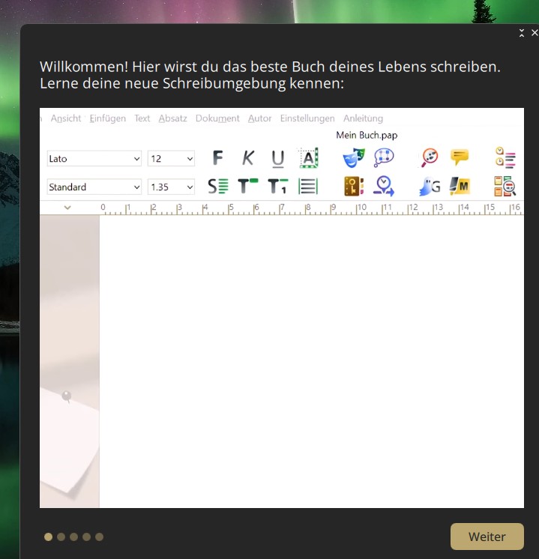
Task: Collapse the welcome dialog with double-chevron button
Action: [x=522, y=33]
